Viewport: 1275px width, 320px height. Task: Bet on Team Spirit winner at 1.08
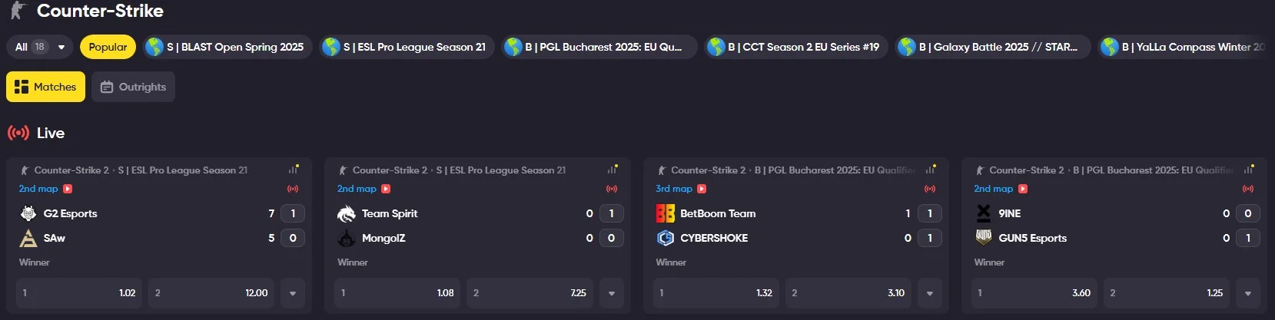click(x=397, y=293)
